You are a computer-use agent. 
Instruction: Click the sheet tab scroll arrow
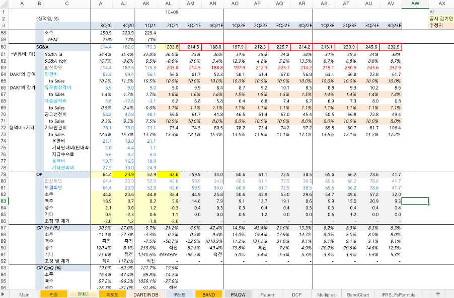[3, 294]
